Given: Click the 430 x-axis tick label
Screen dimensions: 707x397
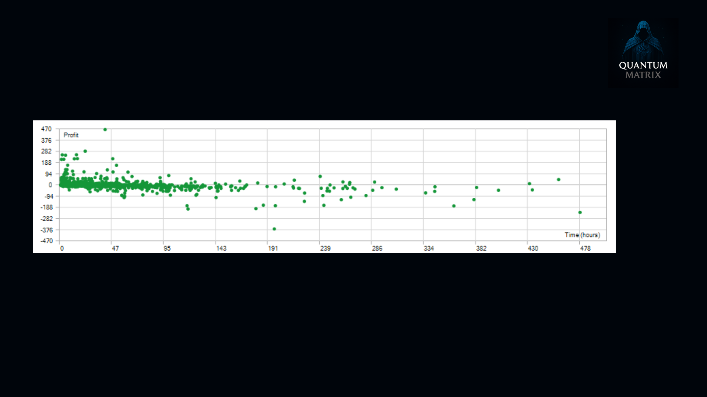Looking at the screenshot, I should [x=533, y=248].
